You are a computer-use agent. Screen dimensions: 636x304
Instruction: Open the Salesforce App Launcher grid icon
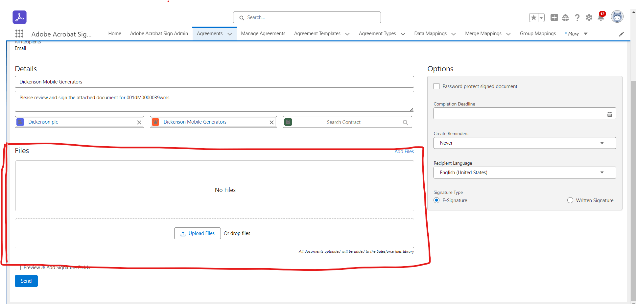point(19,34)
